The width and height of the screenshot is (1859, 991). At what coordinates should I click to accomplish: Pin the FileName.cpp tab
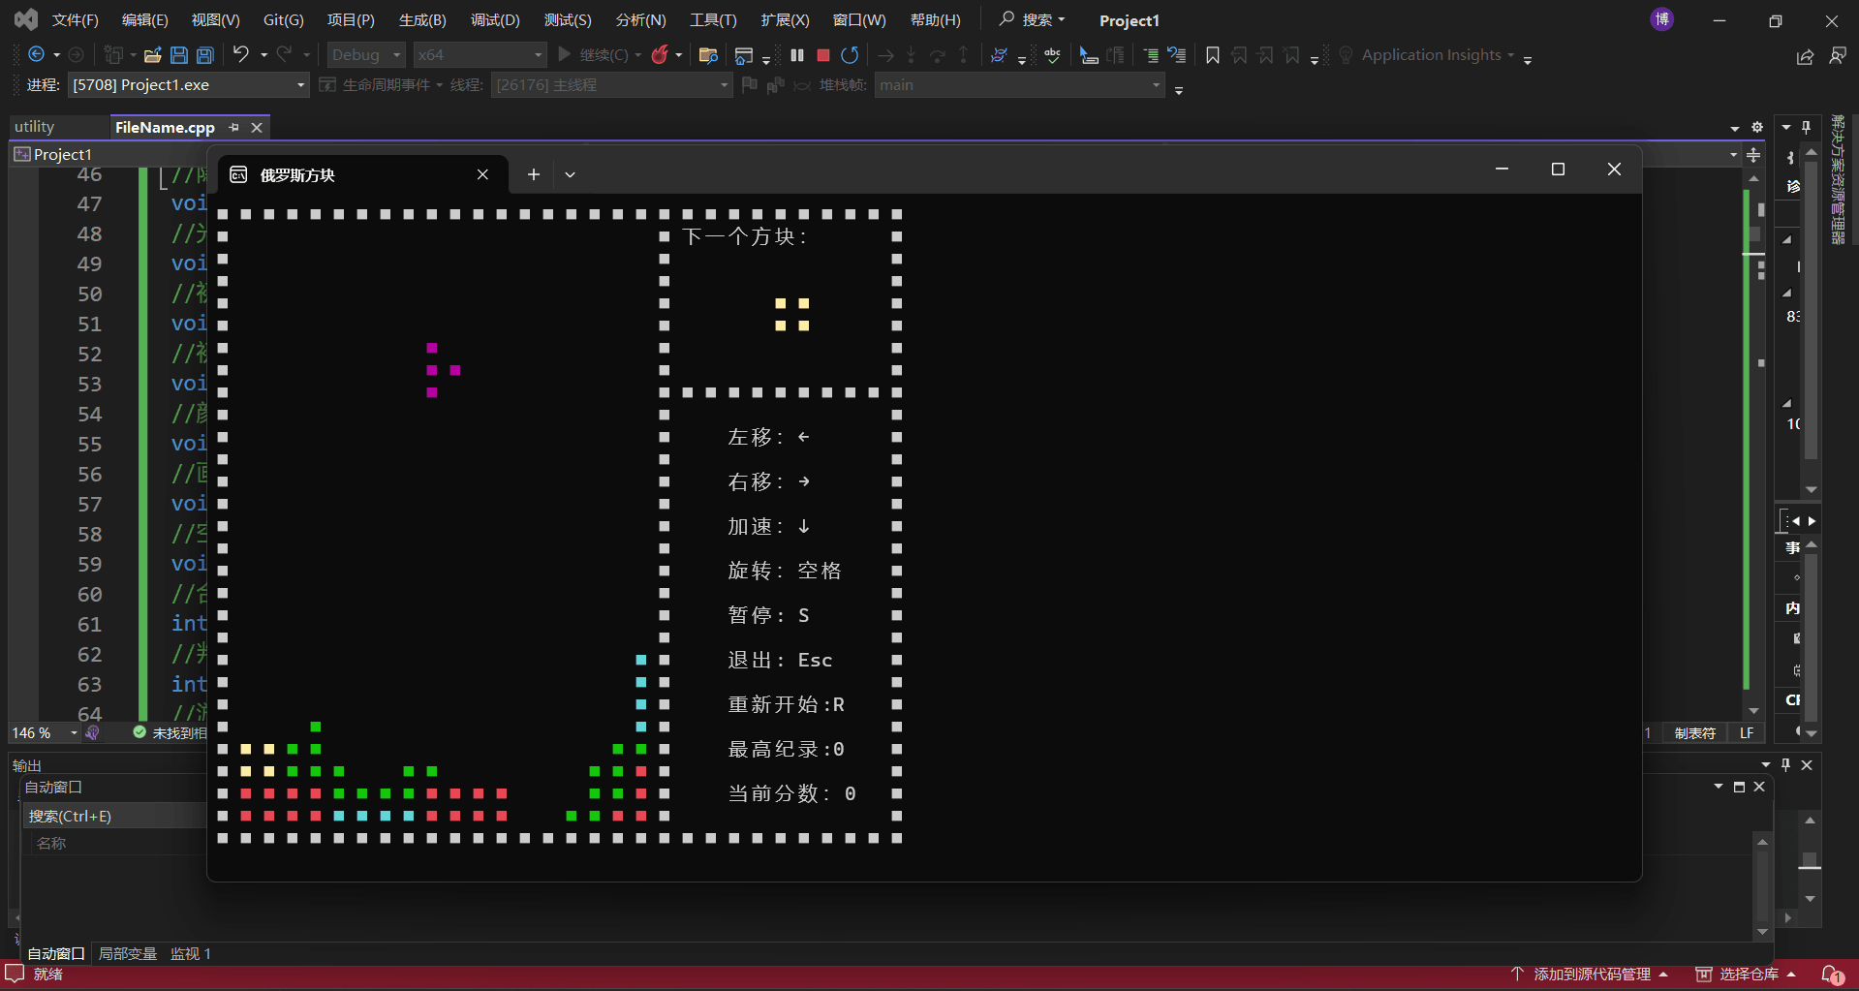pyautogui.click(x=233, y=127)
